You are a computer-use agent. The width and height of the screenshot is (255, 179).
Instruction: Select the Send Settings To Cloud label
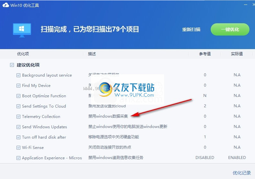point(44,106)
